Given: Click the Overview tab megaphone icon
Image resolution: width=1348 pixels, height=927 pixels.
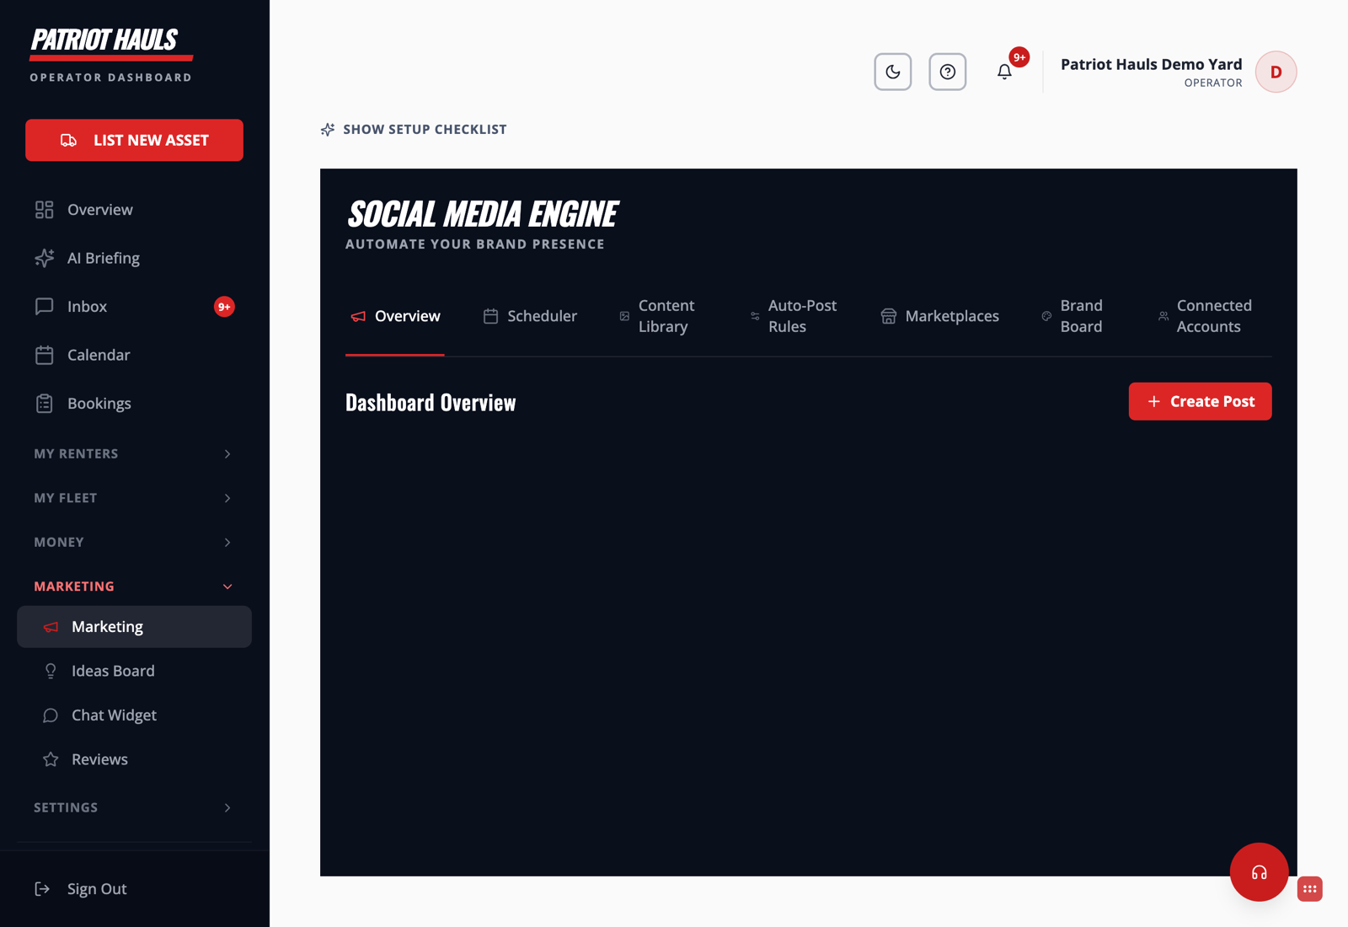Looking at the screenshot, I should tap(358, 316).
